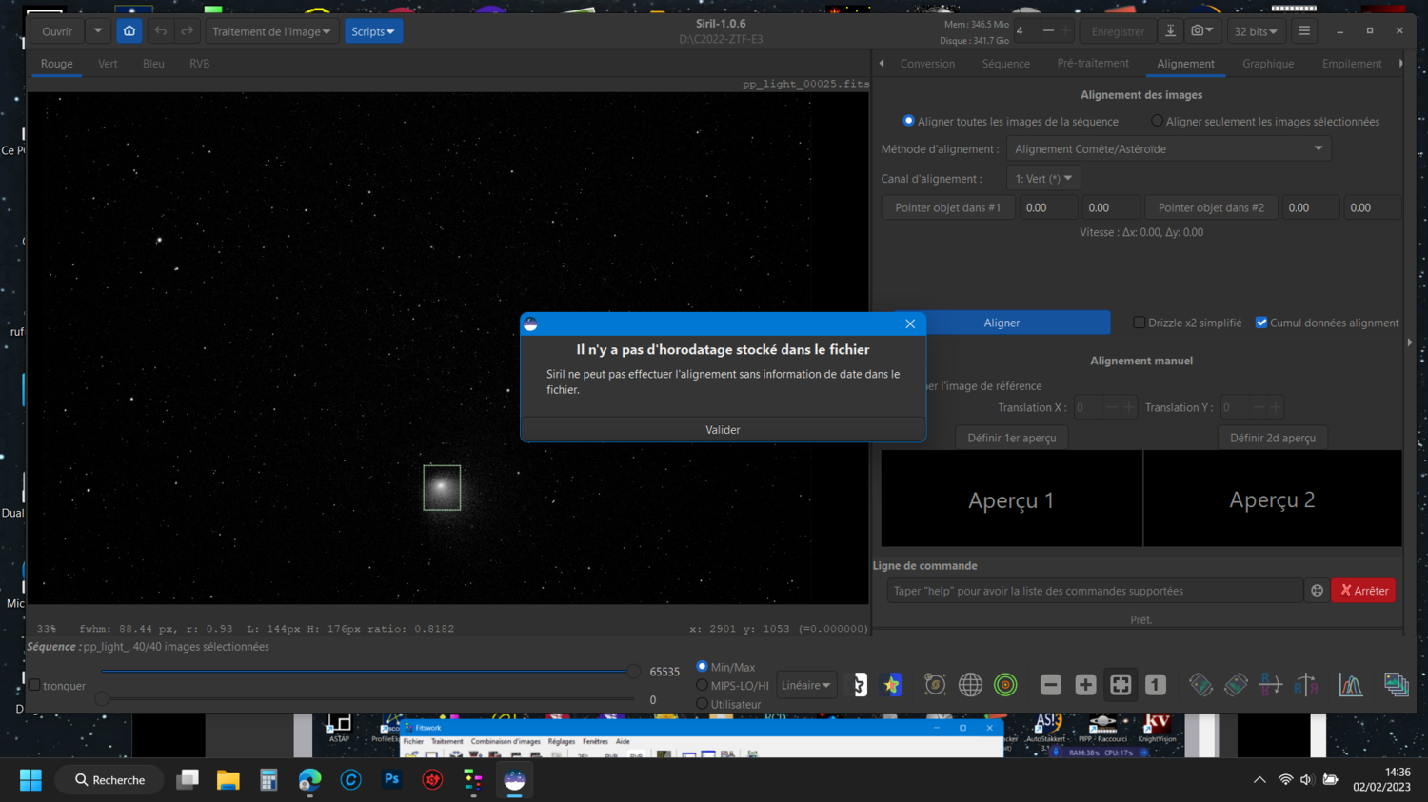
Task: Click the command line input field
Action: pos(1095,591)
